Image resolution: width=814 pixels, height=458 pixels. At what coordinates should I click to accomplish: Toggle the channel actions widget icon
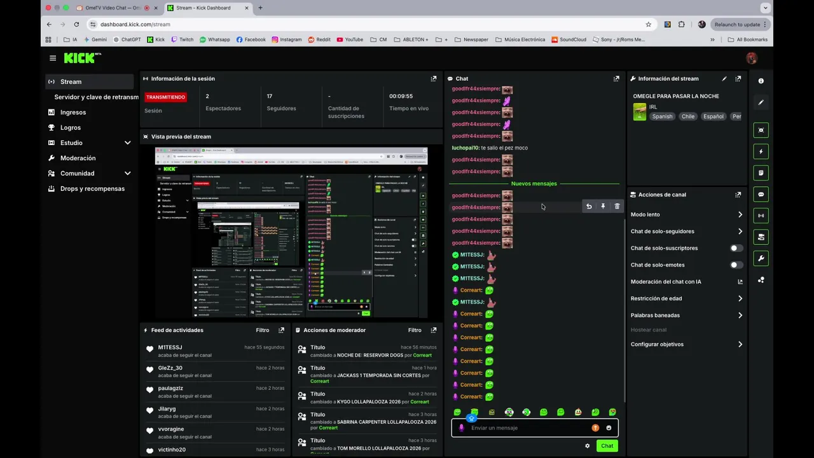(761, 237)
